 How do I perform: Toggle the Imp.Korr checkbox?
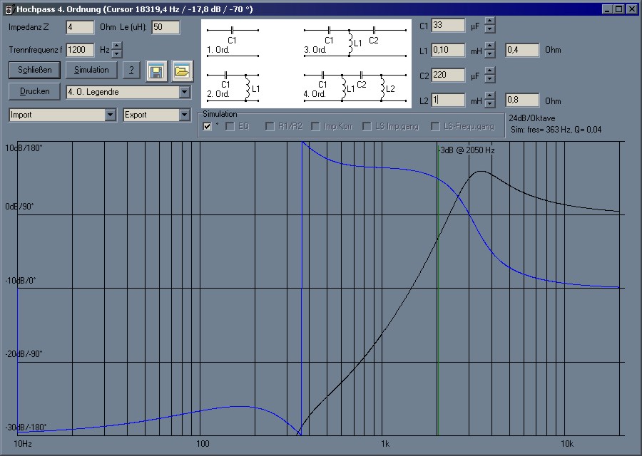tap(315, 126)
